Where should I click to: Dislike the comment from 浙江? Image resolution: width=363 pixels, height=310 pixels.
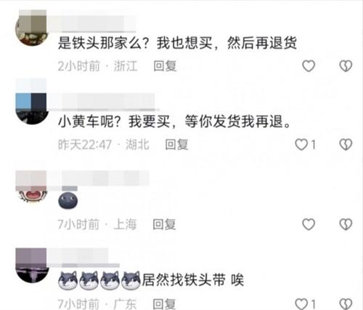tap(346, 65)
